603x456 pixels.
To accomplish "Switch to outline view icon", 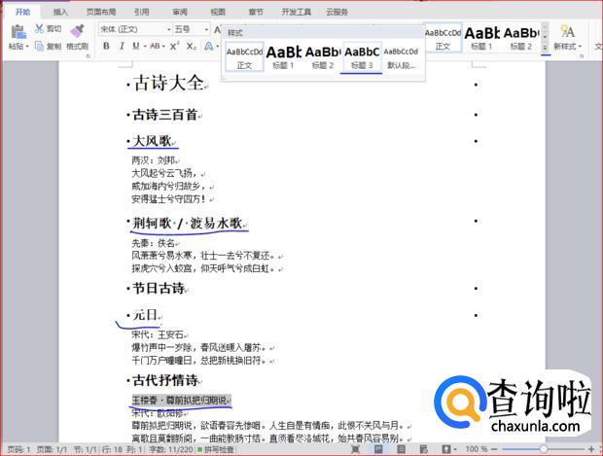I will click(x=401, y=448).
